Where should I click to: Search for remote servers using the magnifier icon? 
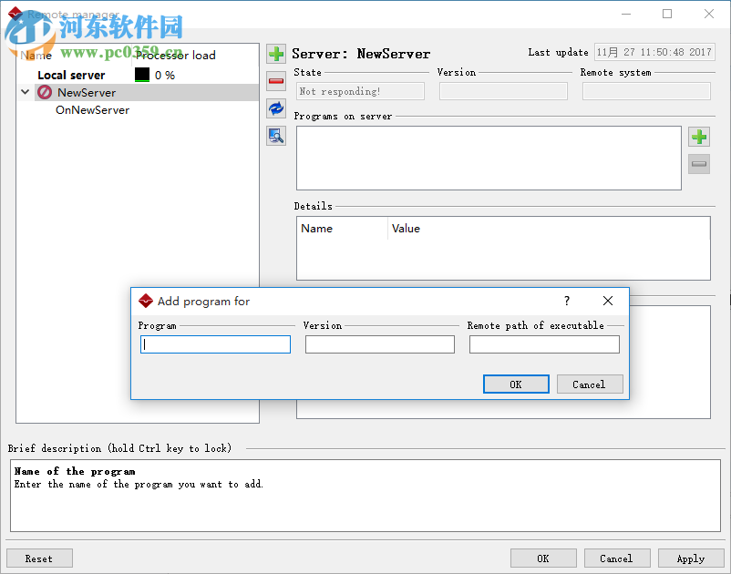[276, 136]
